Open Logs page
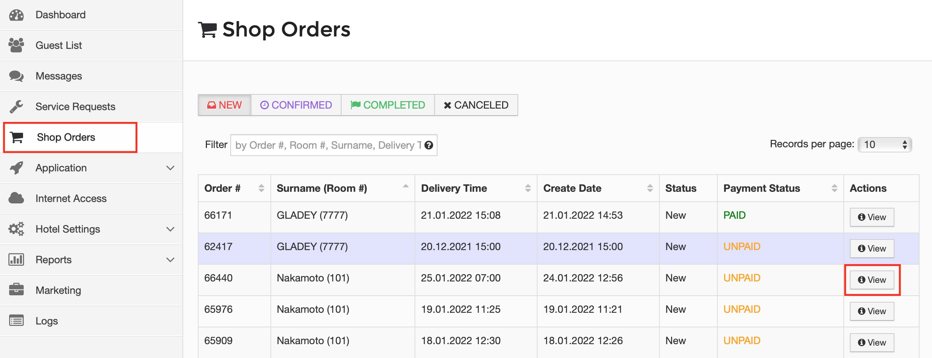Image resolution: width=932 pixels, height=358 pixels. [x=91, y=321]
